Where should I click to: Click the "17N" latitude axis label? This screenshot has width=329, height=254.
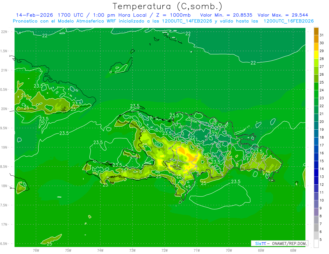point(5,224)
